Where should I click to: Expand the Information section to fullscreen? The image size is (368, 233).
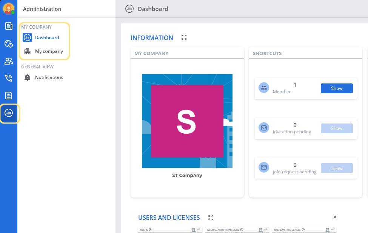pos(184,37)
